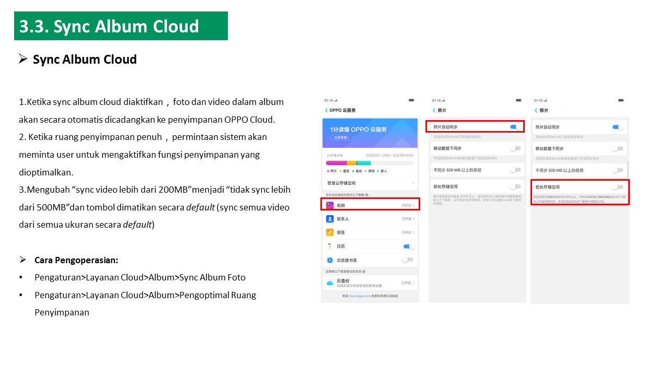This screenshot has height=376, width=669.
Task: Turn off the Calendar (日历) sync toggle
Action: 408,246
